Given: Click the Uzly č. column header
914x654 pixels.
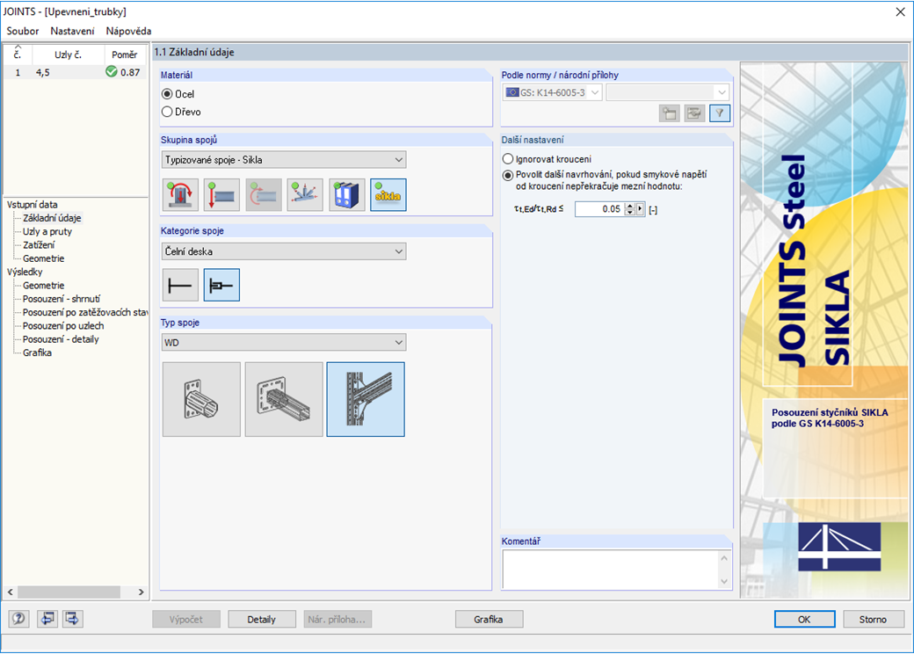Looking at the screenshot, I should (x=69, y=54).
